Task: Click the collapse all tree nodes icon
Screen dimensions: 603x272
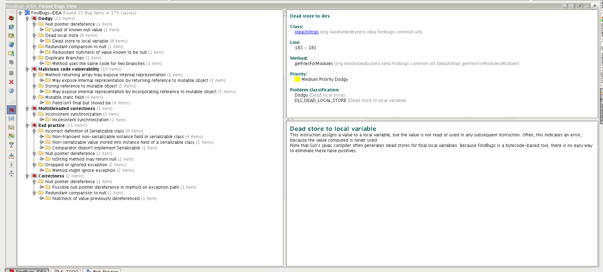Action: tap(11, 173)
